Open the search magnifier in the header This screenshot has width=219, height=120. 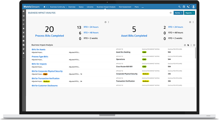click(179, 7)
